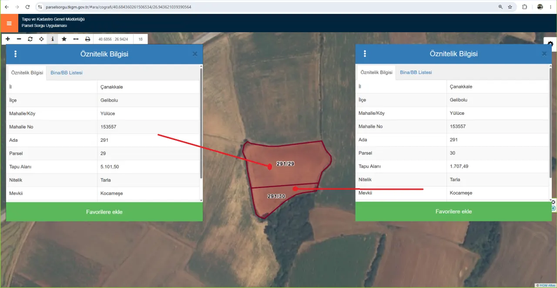The image size is (557, 288).
Task: Switch to Bina/BB Listesi tab in parcel 30 panel
Action: (x=416, y=72)
